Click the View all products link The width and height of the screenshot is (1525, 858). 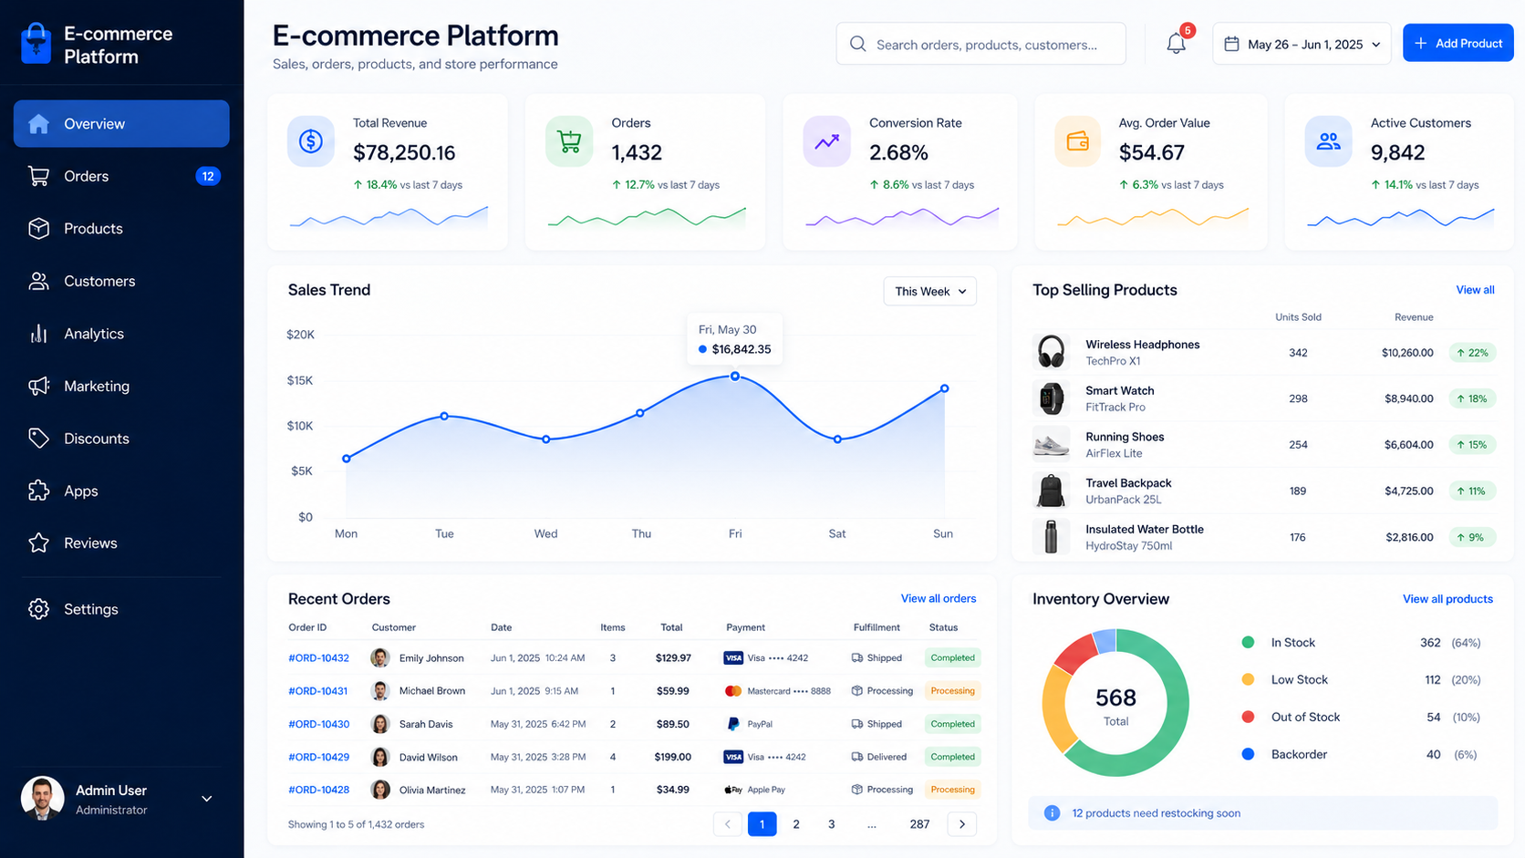click(x=1447, y=599)
